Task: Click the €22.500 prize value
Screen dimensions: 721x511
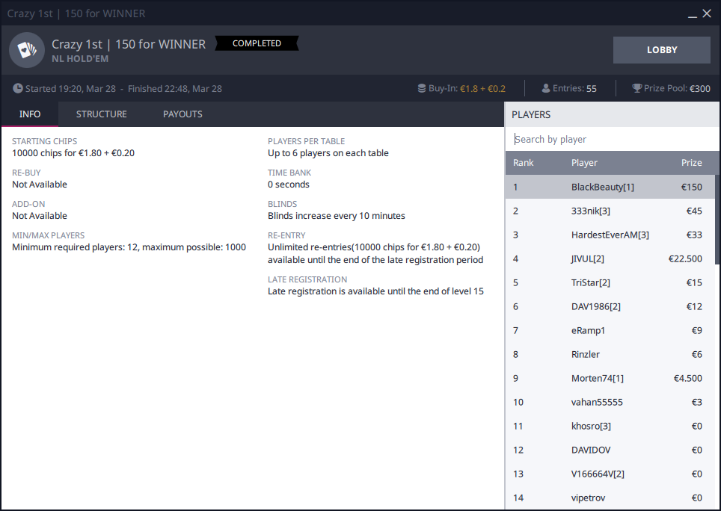Action: [x=685, y=258]
